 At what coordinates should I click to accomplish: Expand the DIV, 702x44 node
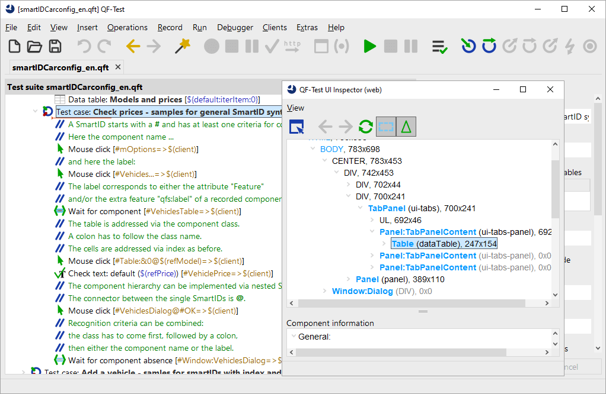point(348,185)
